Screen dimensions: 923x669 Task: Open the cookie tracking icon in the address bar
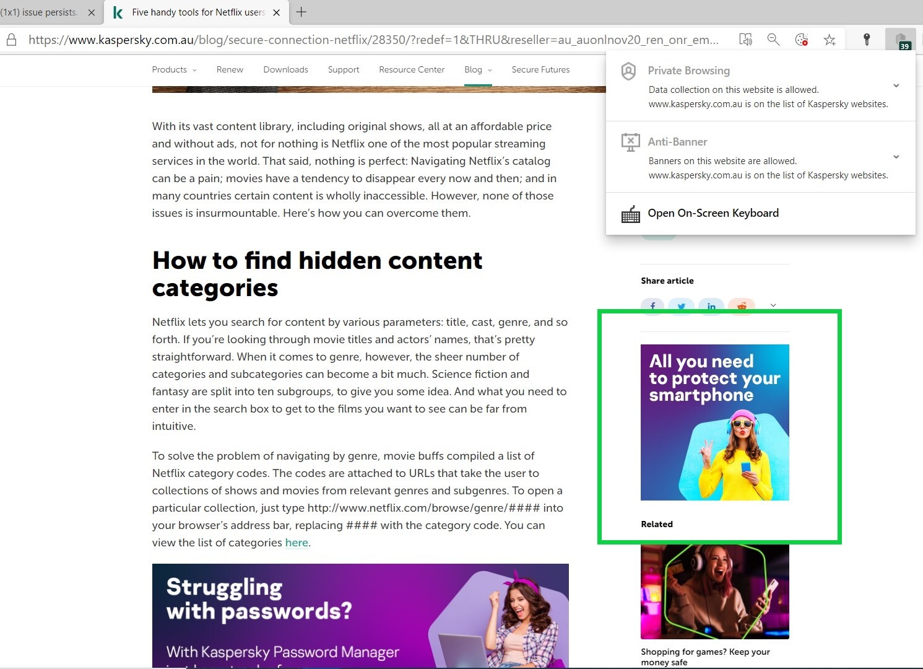coord(802,40)
